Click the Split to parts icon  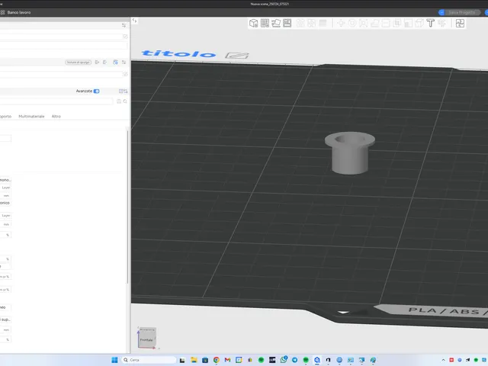tap(312, 24)
